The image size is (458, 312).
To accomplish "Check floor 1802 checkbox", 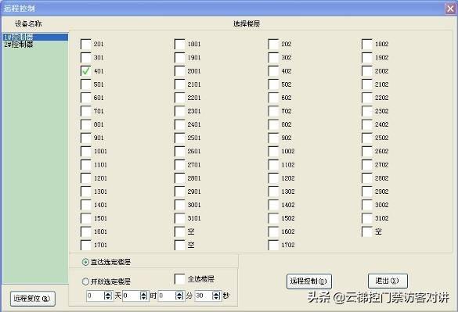I will (x=367, y=44).
